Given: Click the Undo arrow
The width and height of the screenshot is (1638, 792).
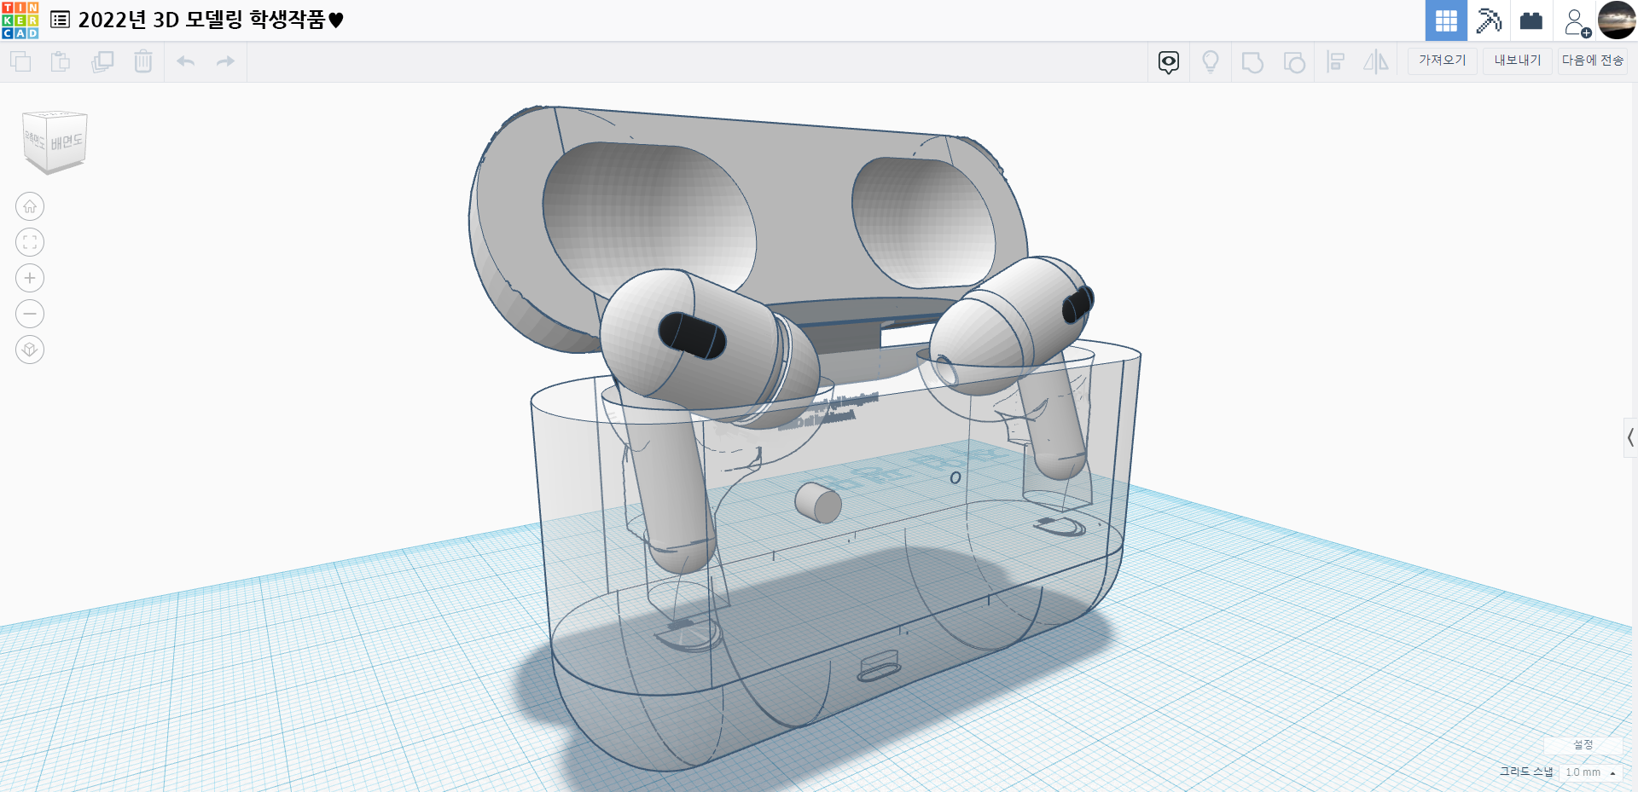Looking at the screenshot, I should (186, 61).
